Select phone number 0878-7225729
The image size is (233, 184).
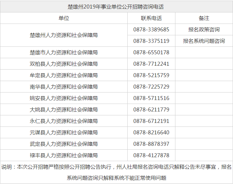coord(151,87)
